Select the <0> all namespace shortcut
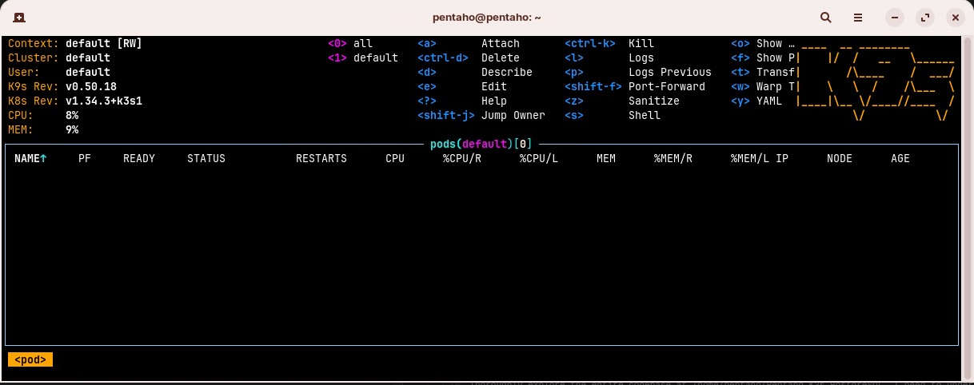Screen dimensions: 974x385 click(350, 44)
